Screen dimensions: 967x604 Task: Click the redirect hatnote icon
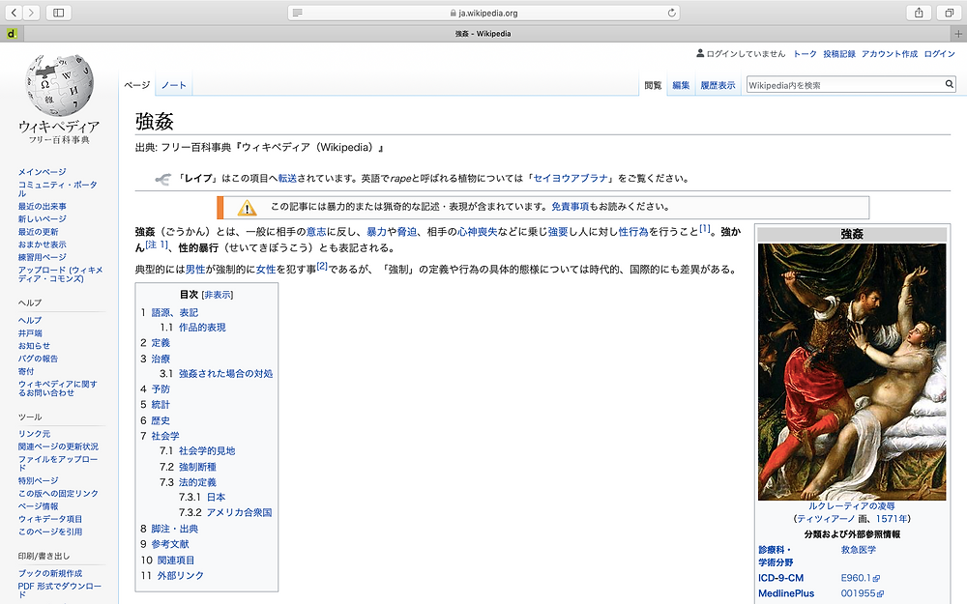tap(162, 180)
